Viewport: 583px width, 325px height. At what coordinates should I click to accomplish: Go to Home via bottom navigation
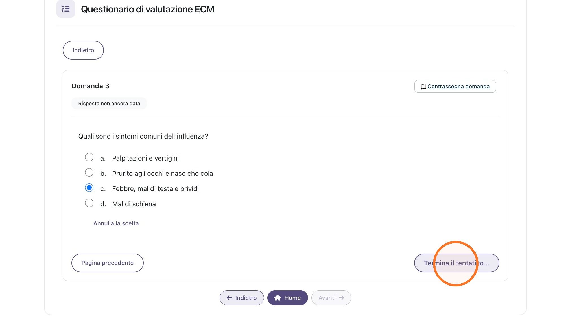tap(288, 298)
